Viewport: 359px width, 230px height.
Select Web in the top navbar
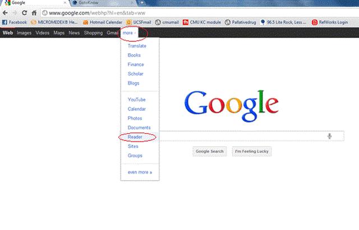tap(8, 33)
